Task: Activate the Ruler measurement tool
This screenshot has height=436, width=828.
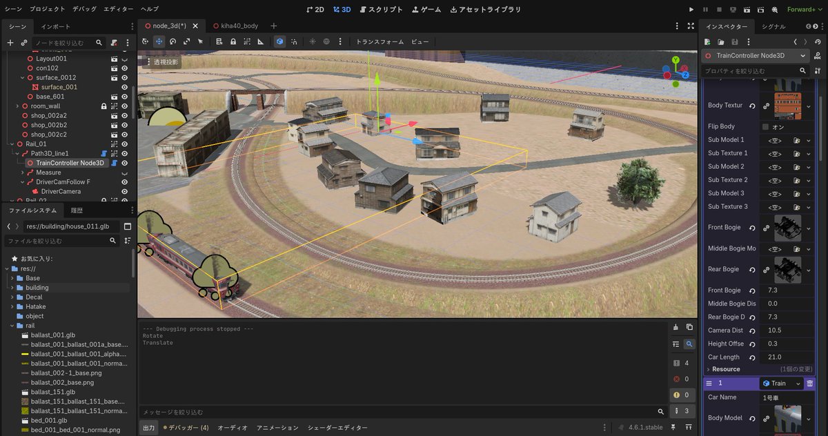Action: [260, 41]
